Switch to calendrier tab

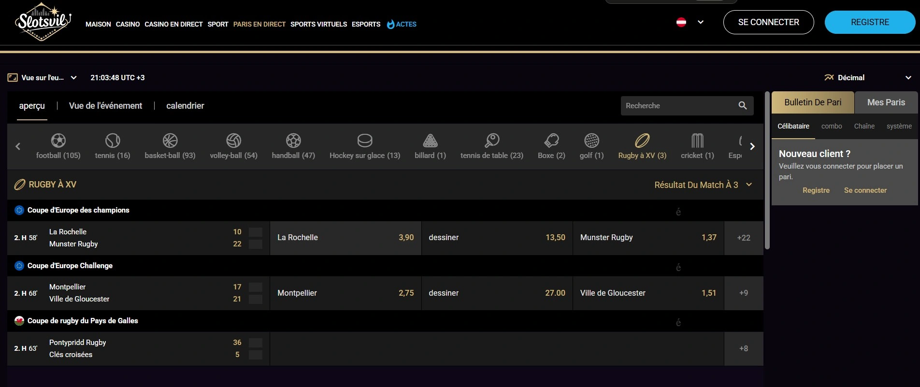pos(185,106)
